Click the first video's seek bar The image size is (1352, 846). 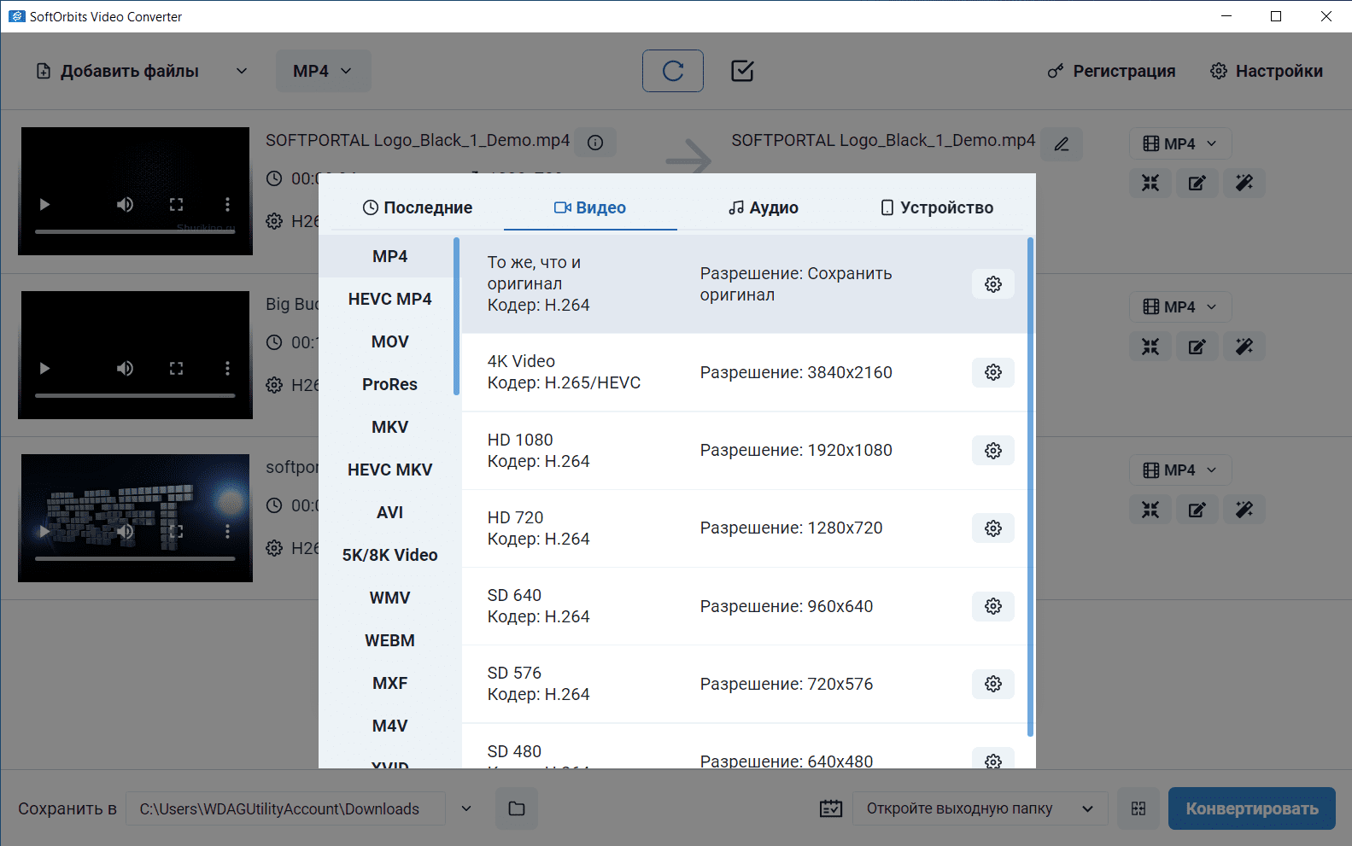[x=135, y=231]
